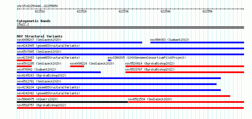The width and height of the screenshot is (252, 119).
Task: Open the nsv6512761 blue variant bar
Action: [117, 84]
